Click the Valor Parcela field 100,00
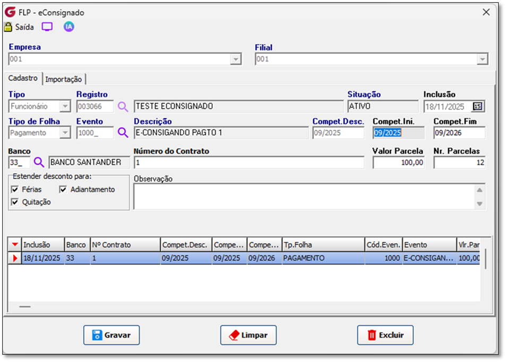The height and width of the screenshot is (362, 506). (x=399, y=162)
